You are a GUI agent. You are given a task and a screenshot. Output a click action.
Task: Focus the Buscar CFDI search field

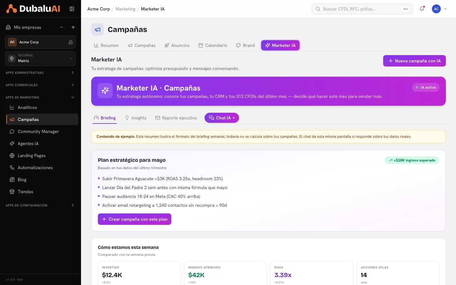click(x=362, y=9)
